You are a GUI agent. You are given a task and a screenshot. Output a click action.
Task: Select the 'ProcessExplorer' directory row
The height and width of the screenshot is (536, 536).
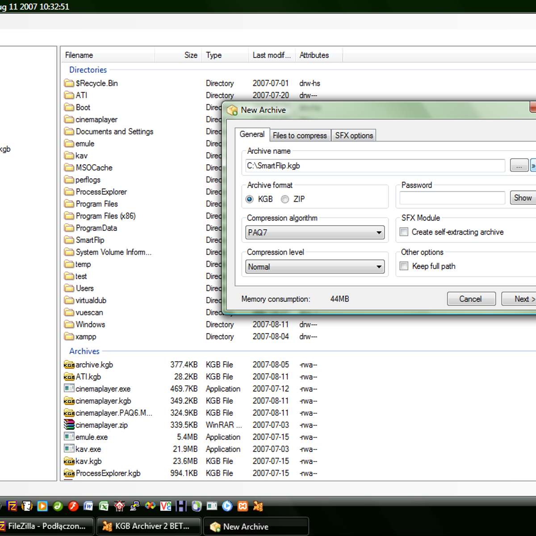[101, 192]
